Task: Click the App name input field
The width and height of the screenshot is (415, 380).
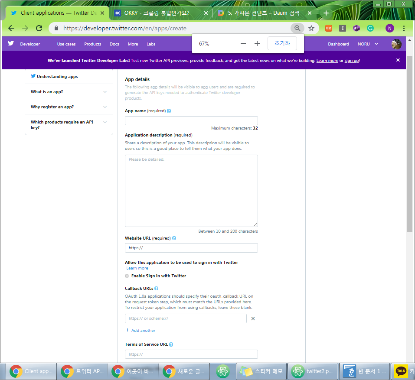Action: (191, 121)
